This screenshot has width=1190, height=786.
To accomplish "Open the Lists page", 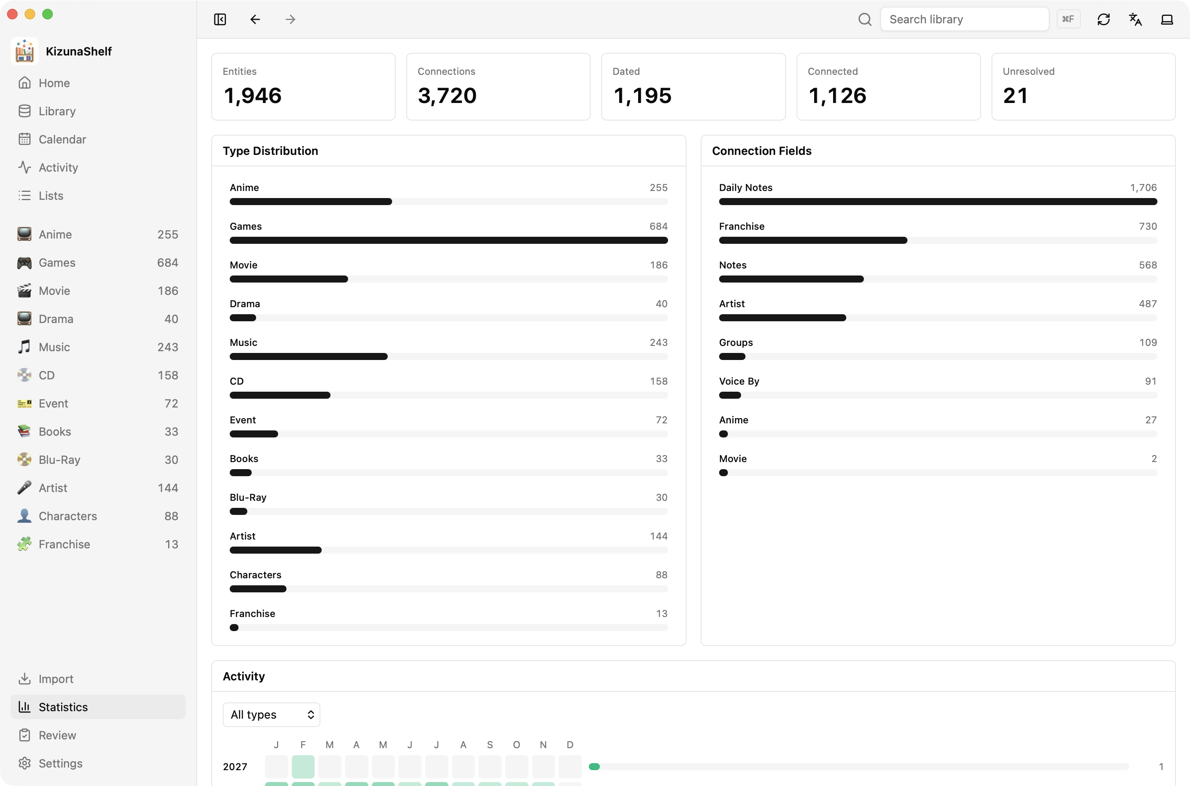I will pos(98,195).
